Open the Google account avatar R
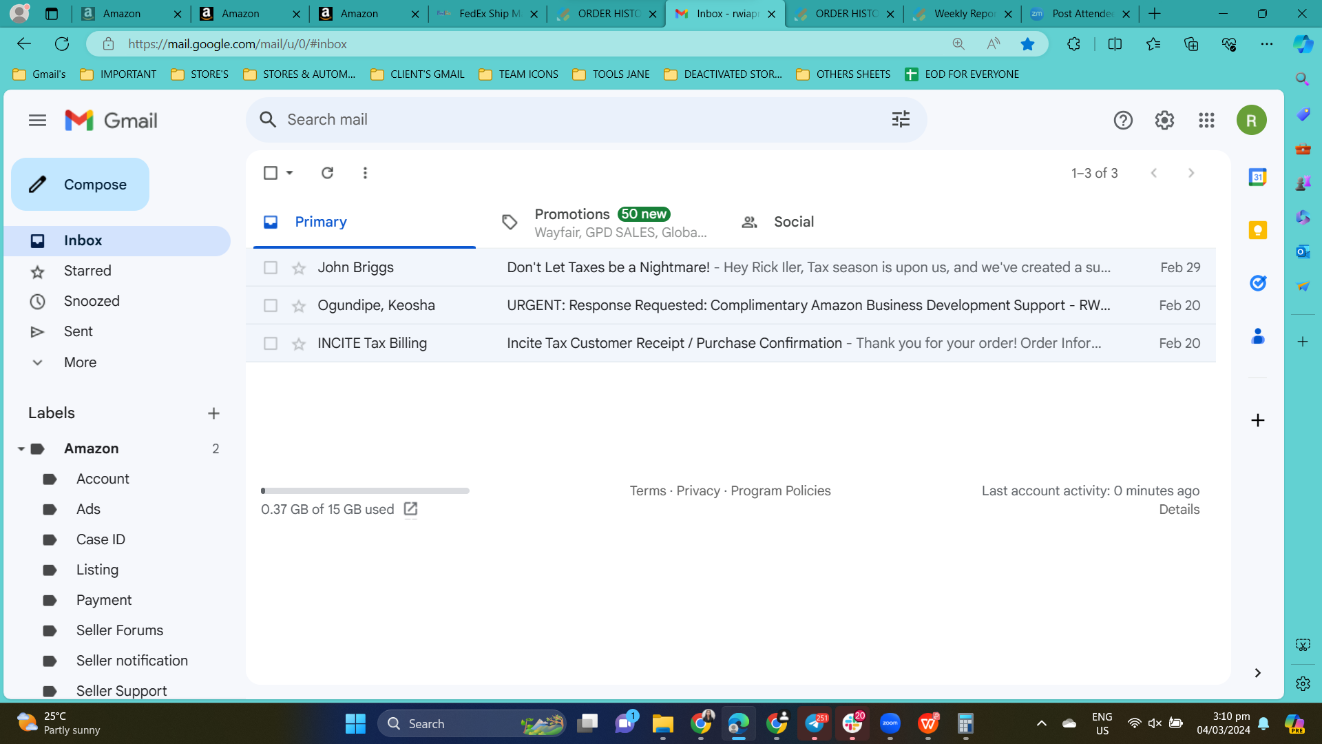Viewport: 1322px width, 744px height. pos(1251,121)
